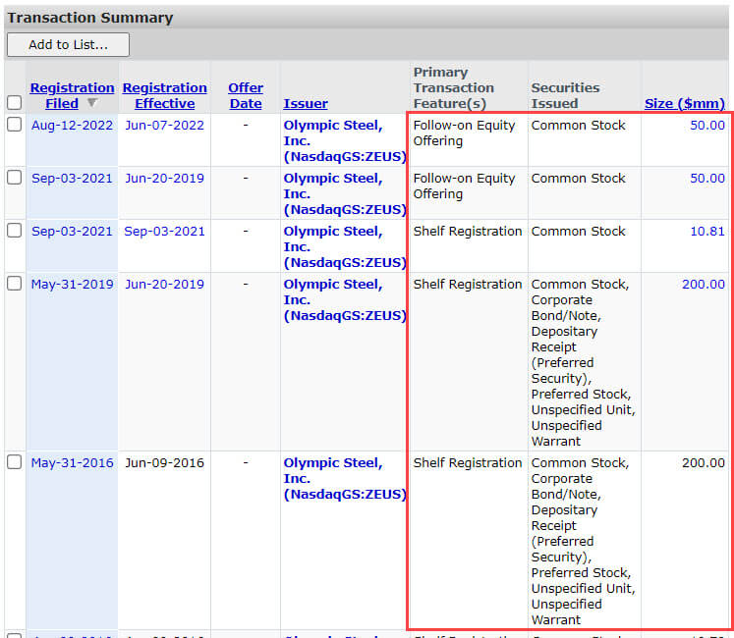Sort table by Issuer column
734x638 pixels.
coord(306,103)
